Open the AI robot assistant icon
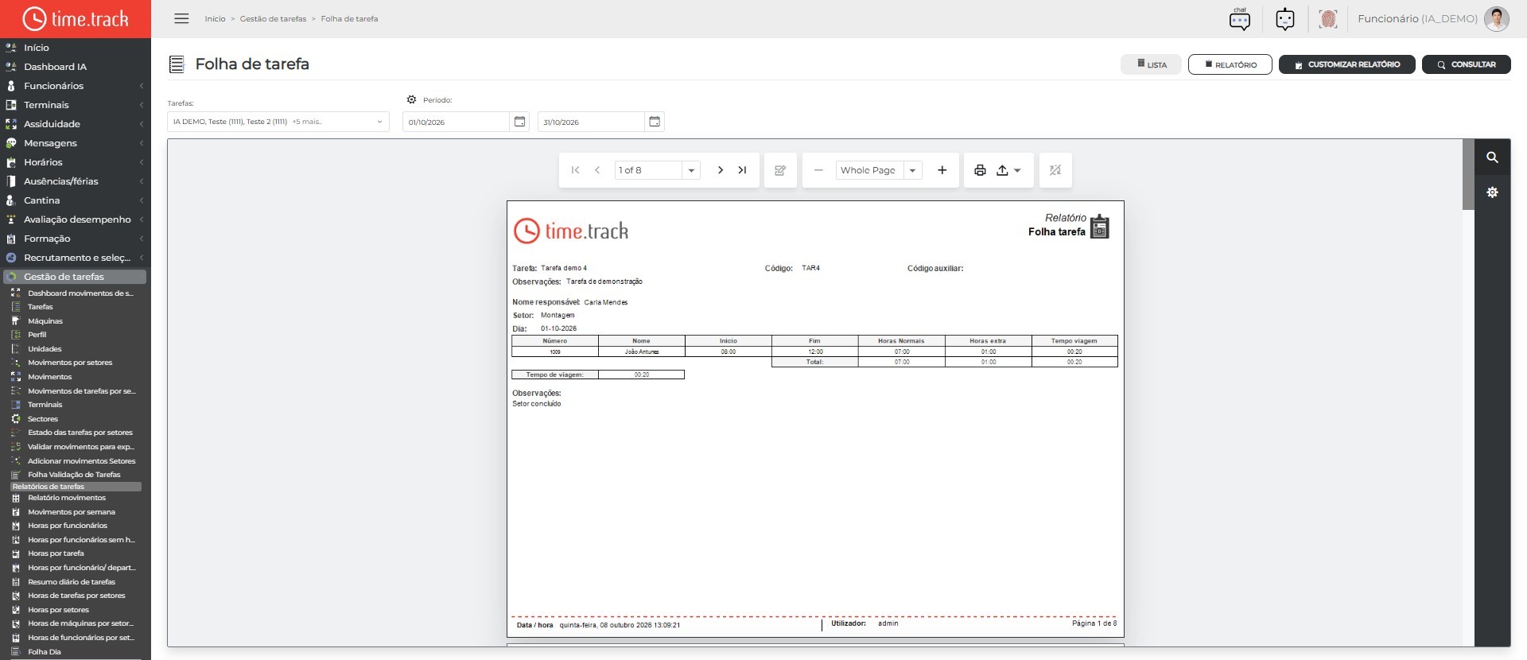Screen dimensions: 1527x660 [1284, 18]
